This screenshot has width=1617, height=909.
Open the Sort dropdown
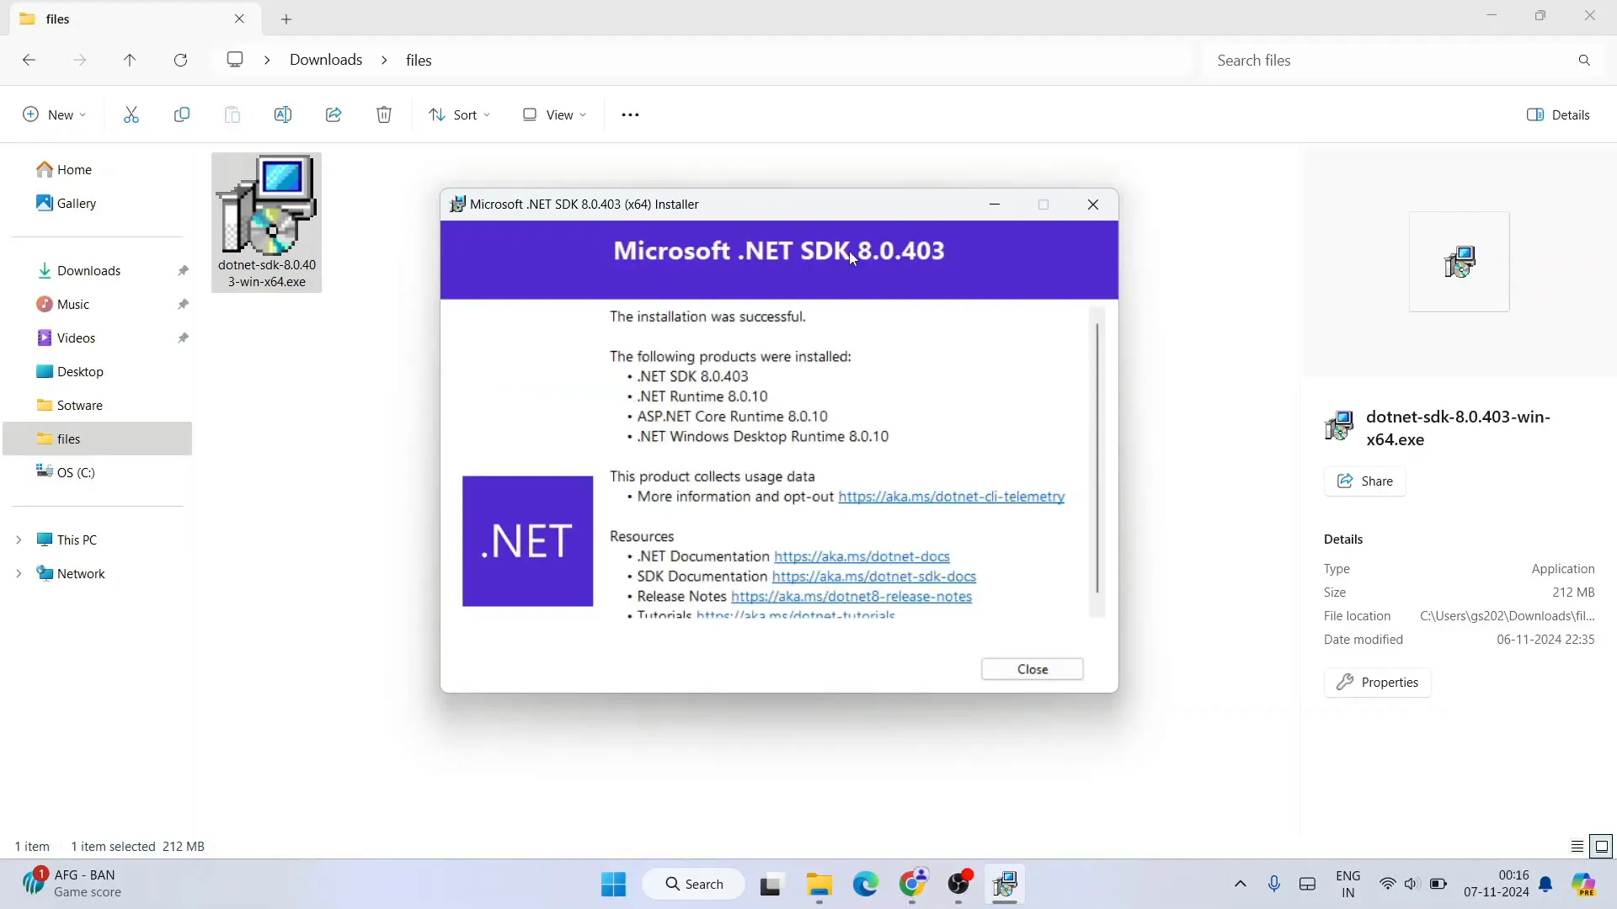click(x=460, y=114)
